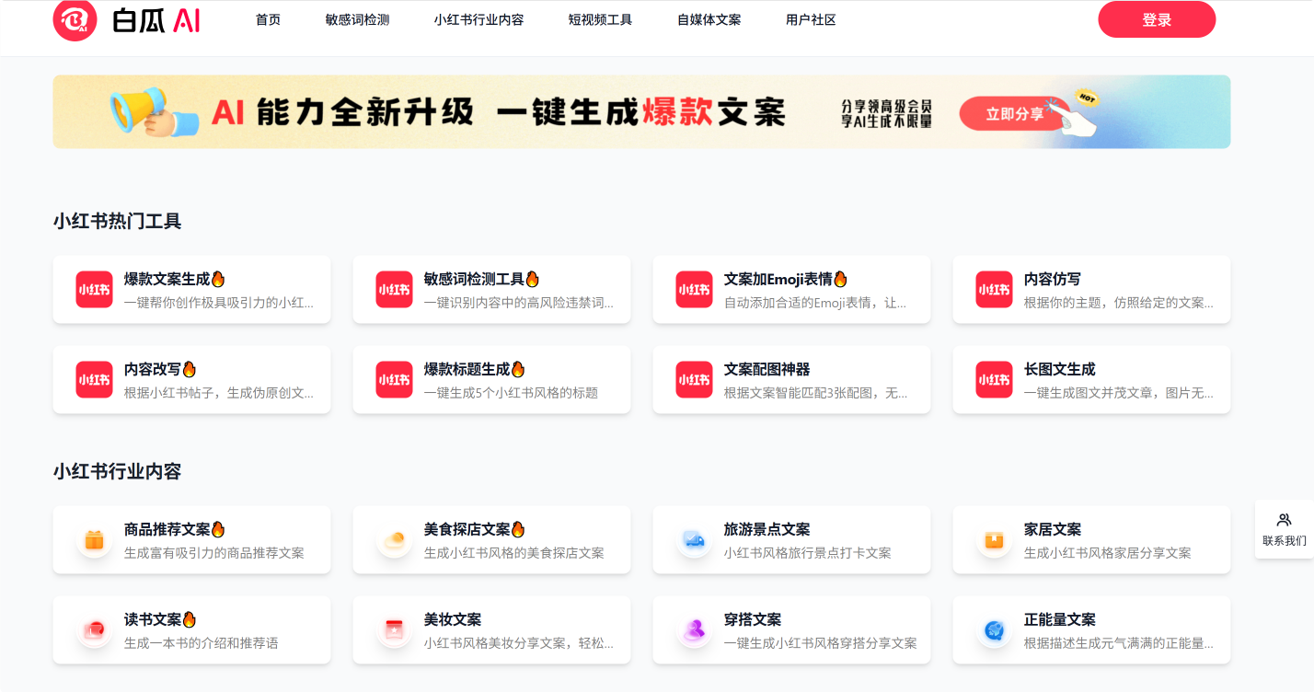Viewport: 1314px width, 692px height.
Task: Click the 小红书 icon beside 内容改写
Action: (x=94, y=379)
